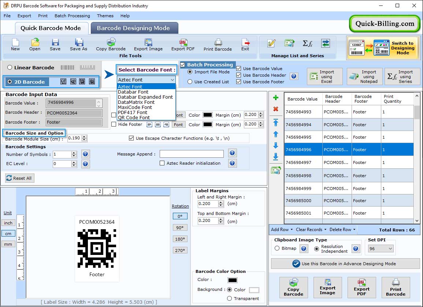Open help for Bitmap clipboard type
Screen dimensions: 423x307
click(304, 249)
